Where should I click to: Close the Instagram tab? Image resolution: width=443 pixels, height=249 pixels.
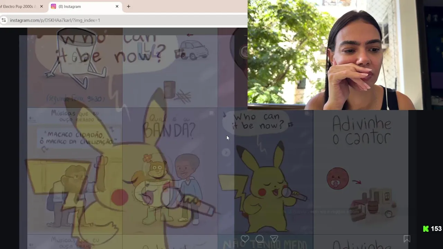coord(117,6)
